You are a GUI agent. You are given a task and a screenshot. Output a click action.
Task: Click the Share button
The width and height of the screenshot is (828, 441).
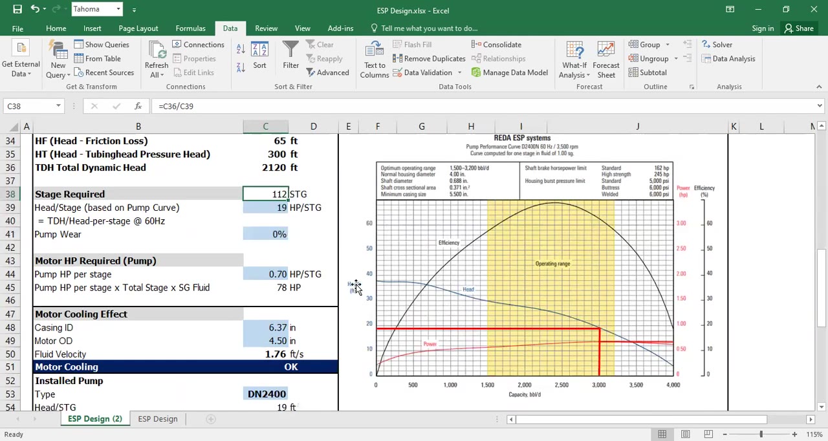coord(799,28)
